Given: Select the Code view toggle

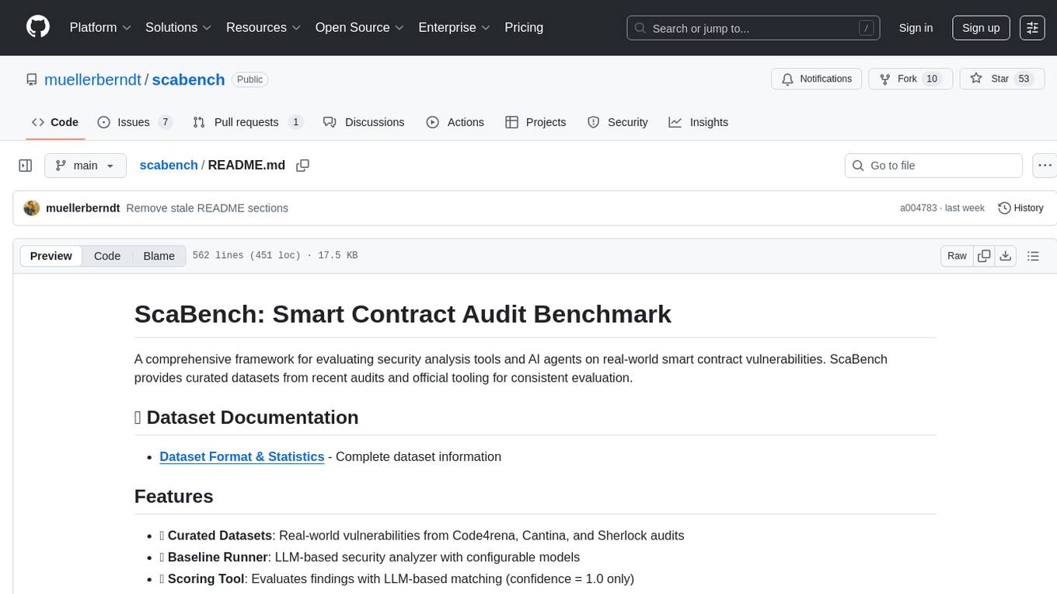Looking at the screenshot, I should [107, 256].
